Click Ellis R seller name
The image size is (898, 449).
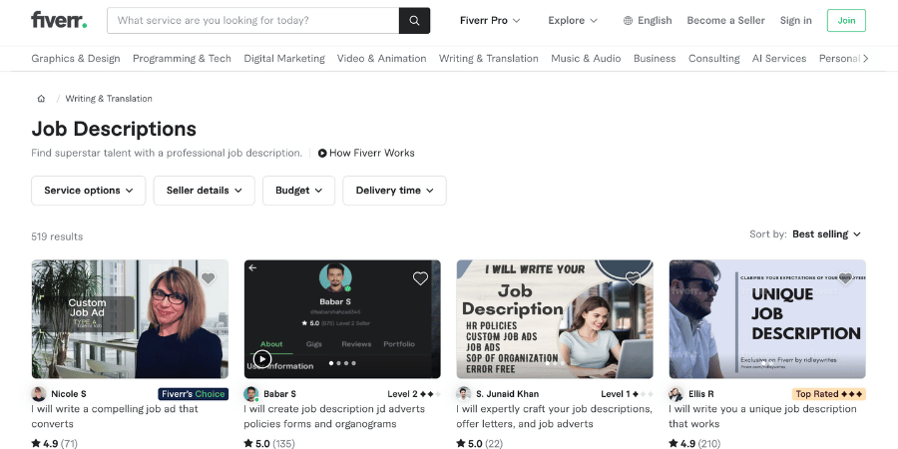point(701,394)
